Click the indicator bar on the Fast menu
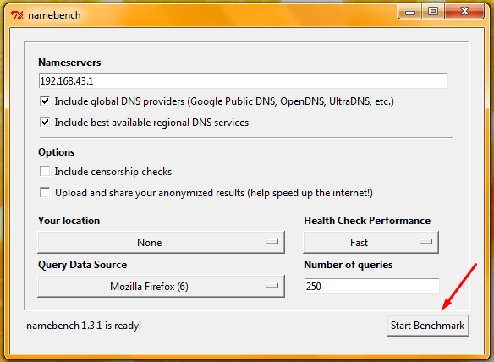 coord(426,242)
